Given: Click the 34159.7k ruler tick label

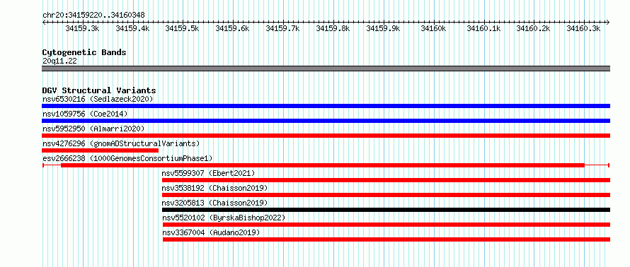Looking at the screenshot, I should click(282, 28).
